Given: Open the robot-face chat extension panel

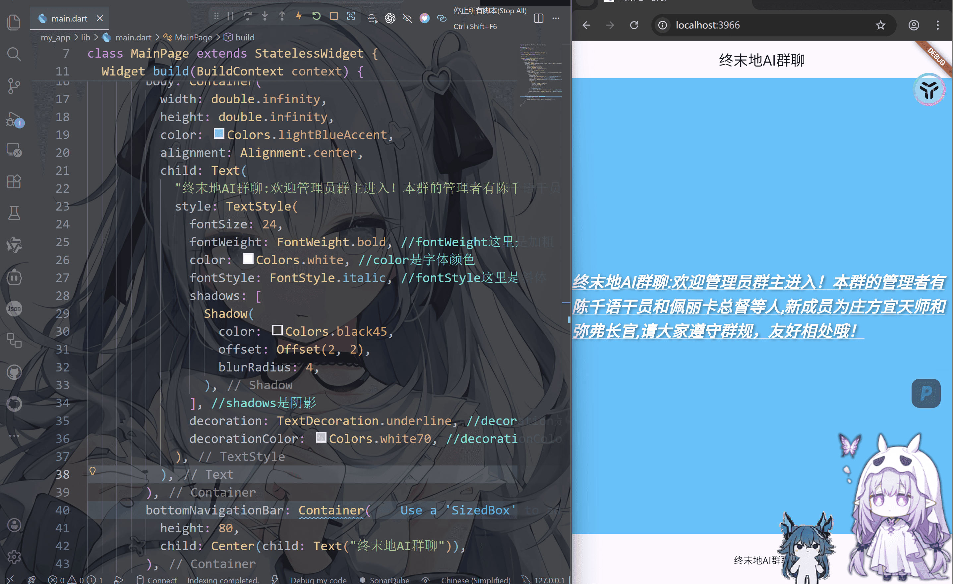Looking at the screenshot, I should (x=14, y=277).
